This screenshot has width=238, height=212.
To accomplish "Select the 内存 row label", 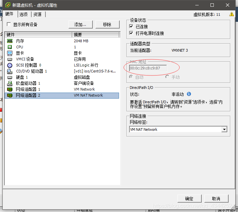I will click(x=20, y=41).
